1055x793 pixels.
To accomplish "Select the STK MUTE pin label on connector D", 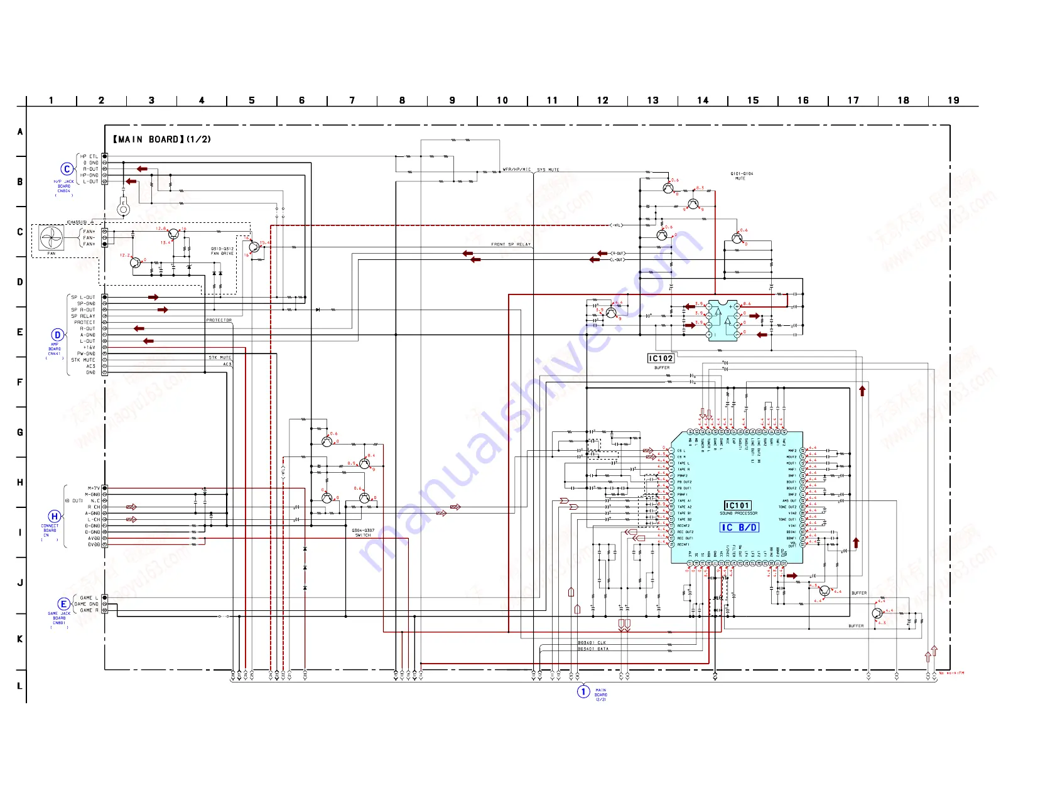I will click(84, 360).
